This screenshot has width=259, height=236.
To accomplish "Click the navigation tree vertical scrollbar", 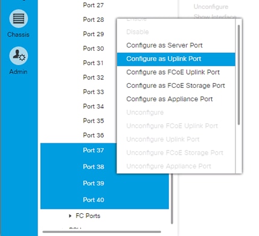I will [172, 199].
